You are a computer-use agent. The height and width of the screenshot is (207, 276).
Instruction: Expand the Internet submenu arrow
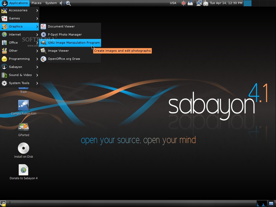coord(37,35)
